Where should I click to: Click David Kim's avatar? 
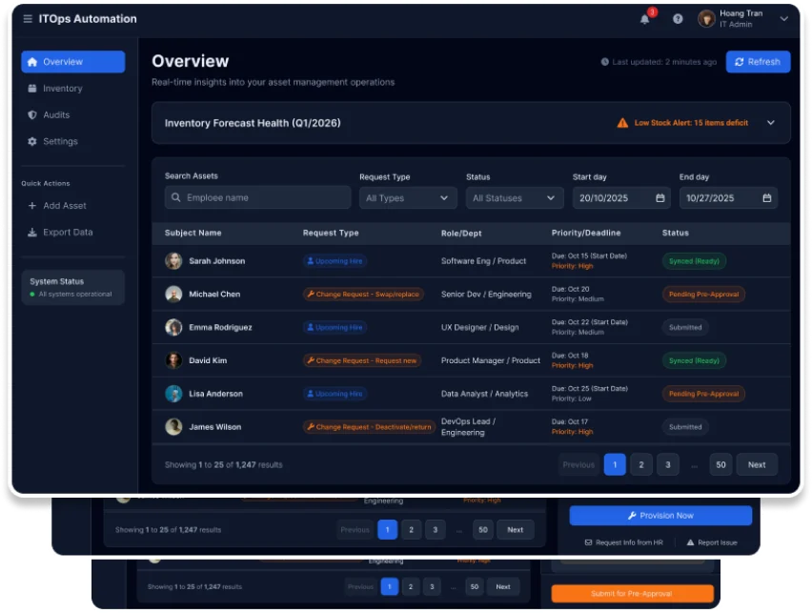tap(173, 360)
